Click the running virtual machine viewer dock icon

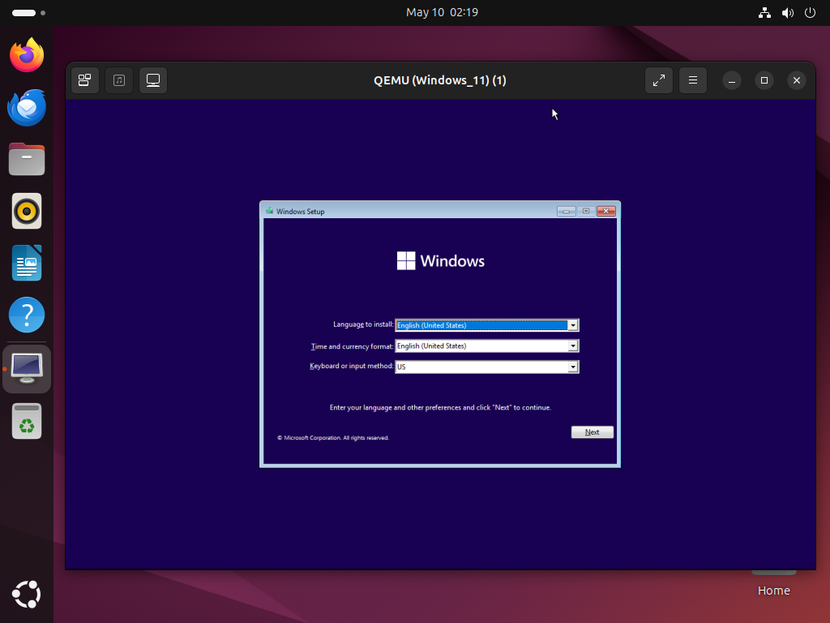pyautogui.click(x=27, y=369)
